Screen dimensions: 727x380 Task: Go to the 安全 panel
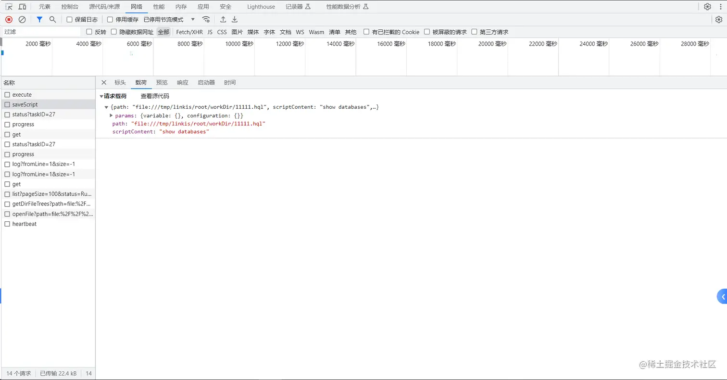click(x=226, y=7)
